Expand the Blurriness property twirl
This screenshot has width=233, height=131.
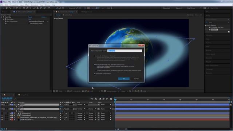coord(4,19)
